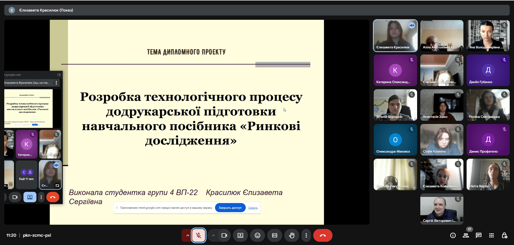The height and width of the screenshot is (245, 514).
Task: Turn on closed captions
Action: (275, 235)
